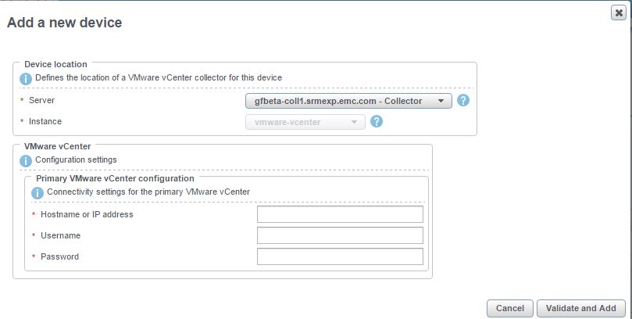Click Validate and Add button
The height and width of the screenshot is (319, 632).
click(580, 309)
